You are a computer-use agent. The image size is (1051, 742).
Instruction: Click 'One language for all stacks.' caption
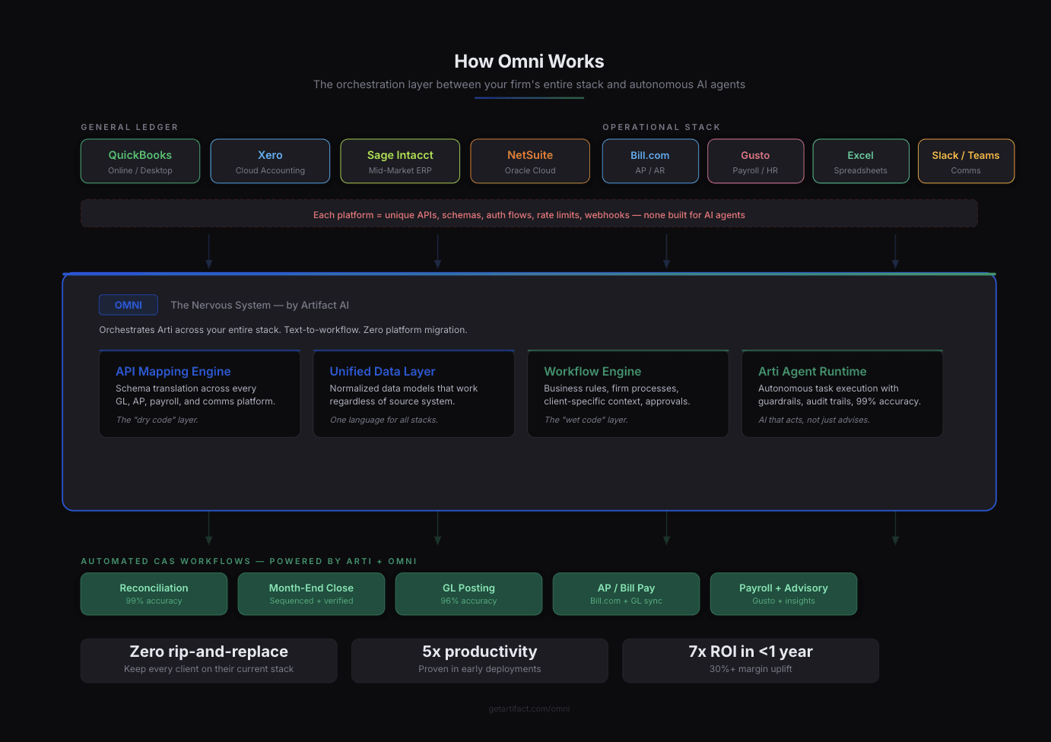(x=384, y=420)
